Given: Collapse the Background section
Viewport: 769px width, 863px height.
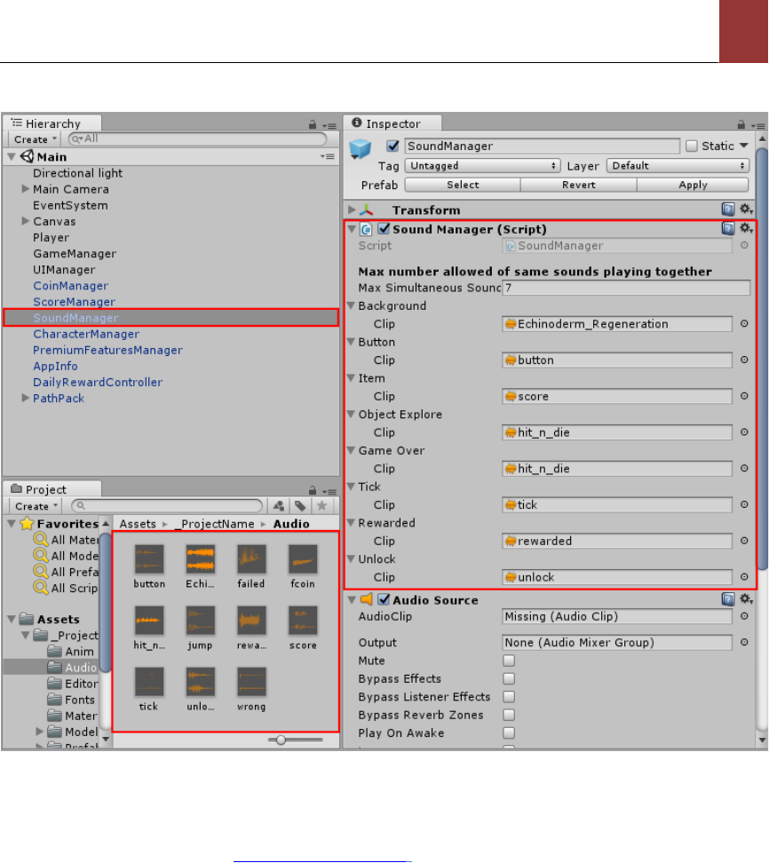Looking at the screenshot, I should (x=351, y=305).
